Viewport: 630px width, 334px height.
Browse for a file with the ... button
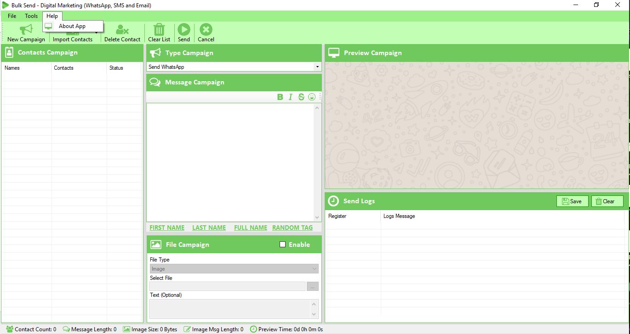313,286
